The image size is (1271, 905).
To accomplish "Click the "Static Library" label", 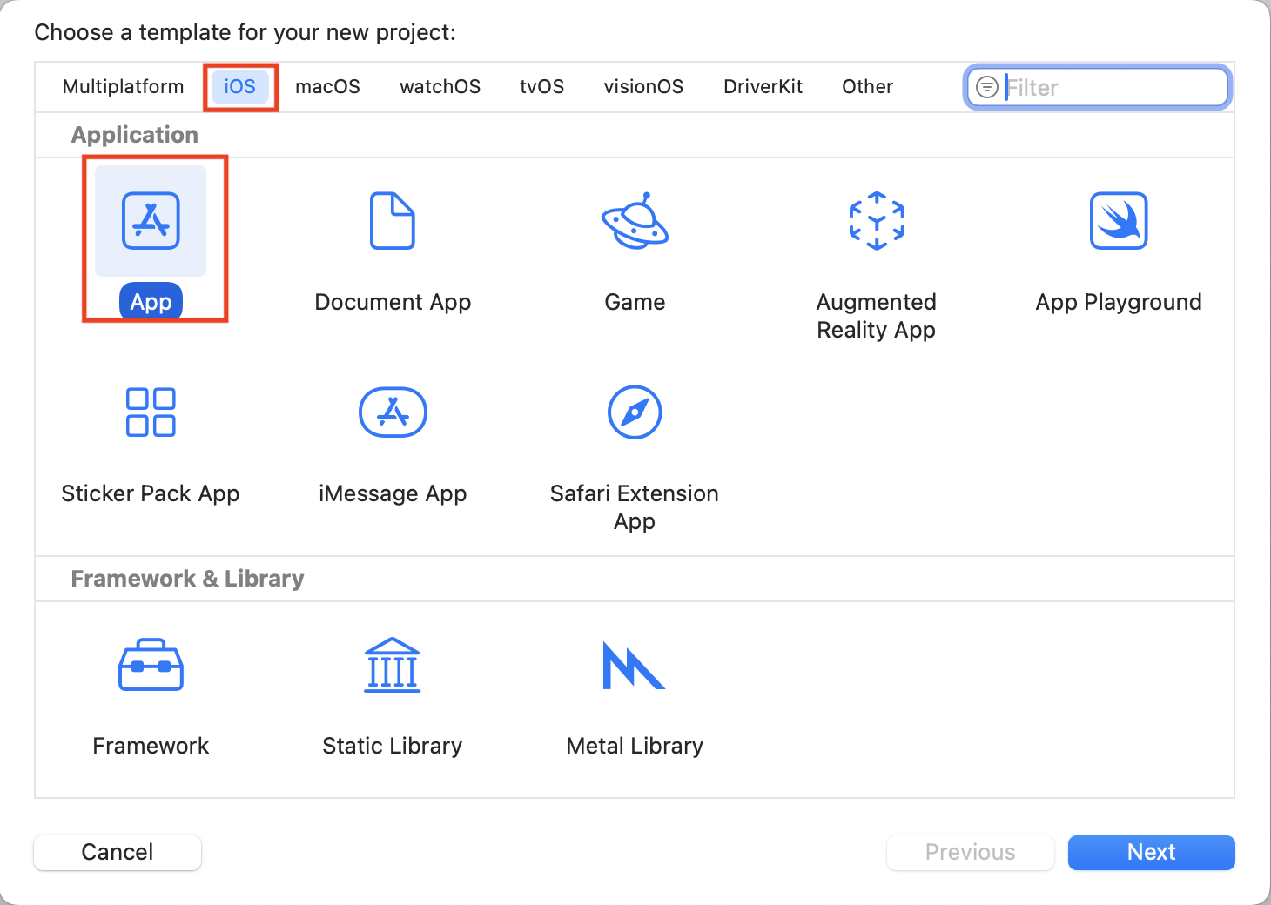I will click(x=393, y=746).
